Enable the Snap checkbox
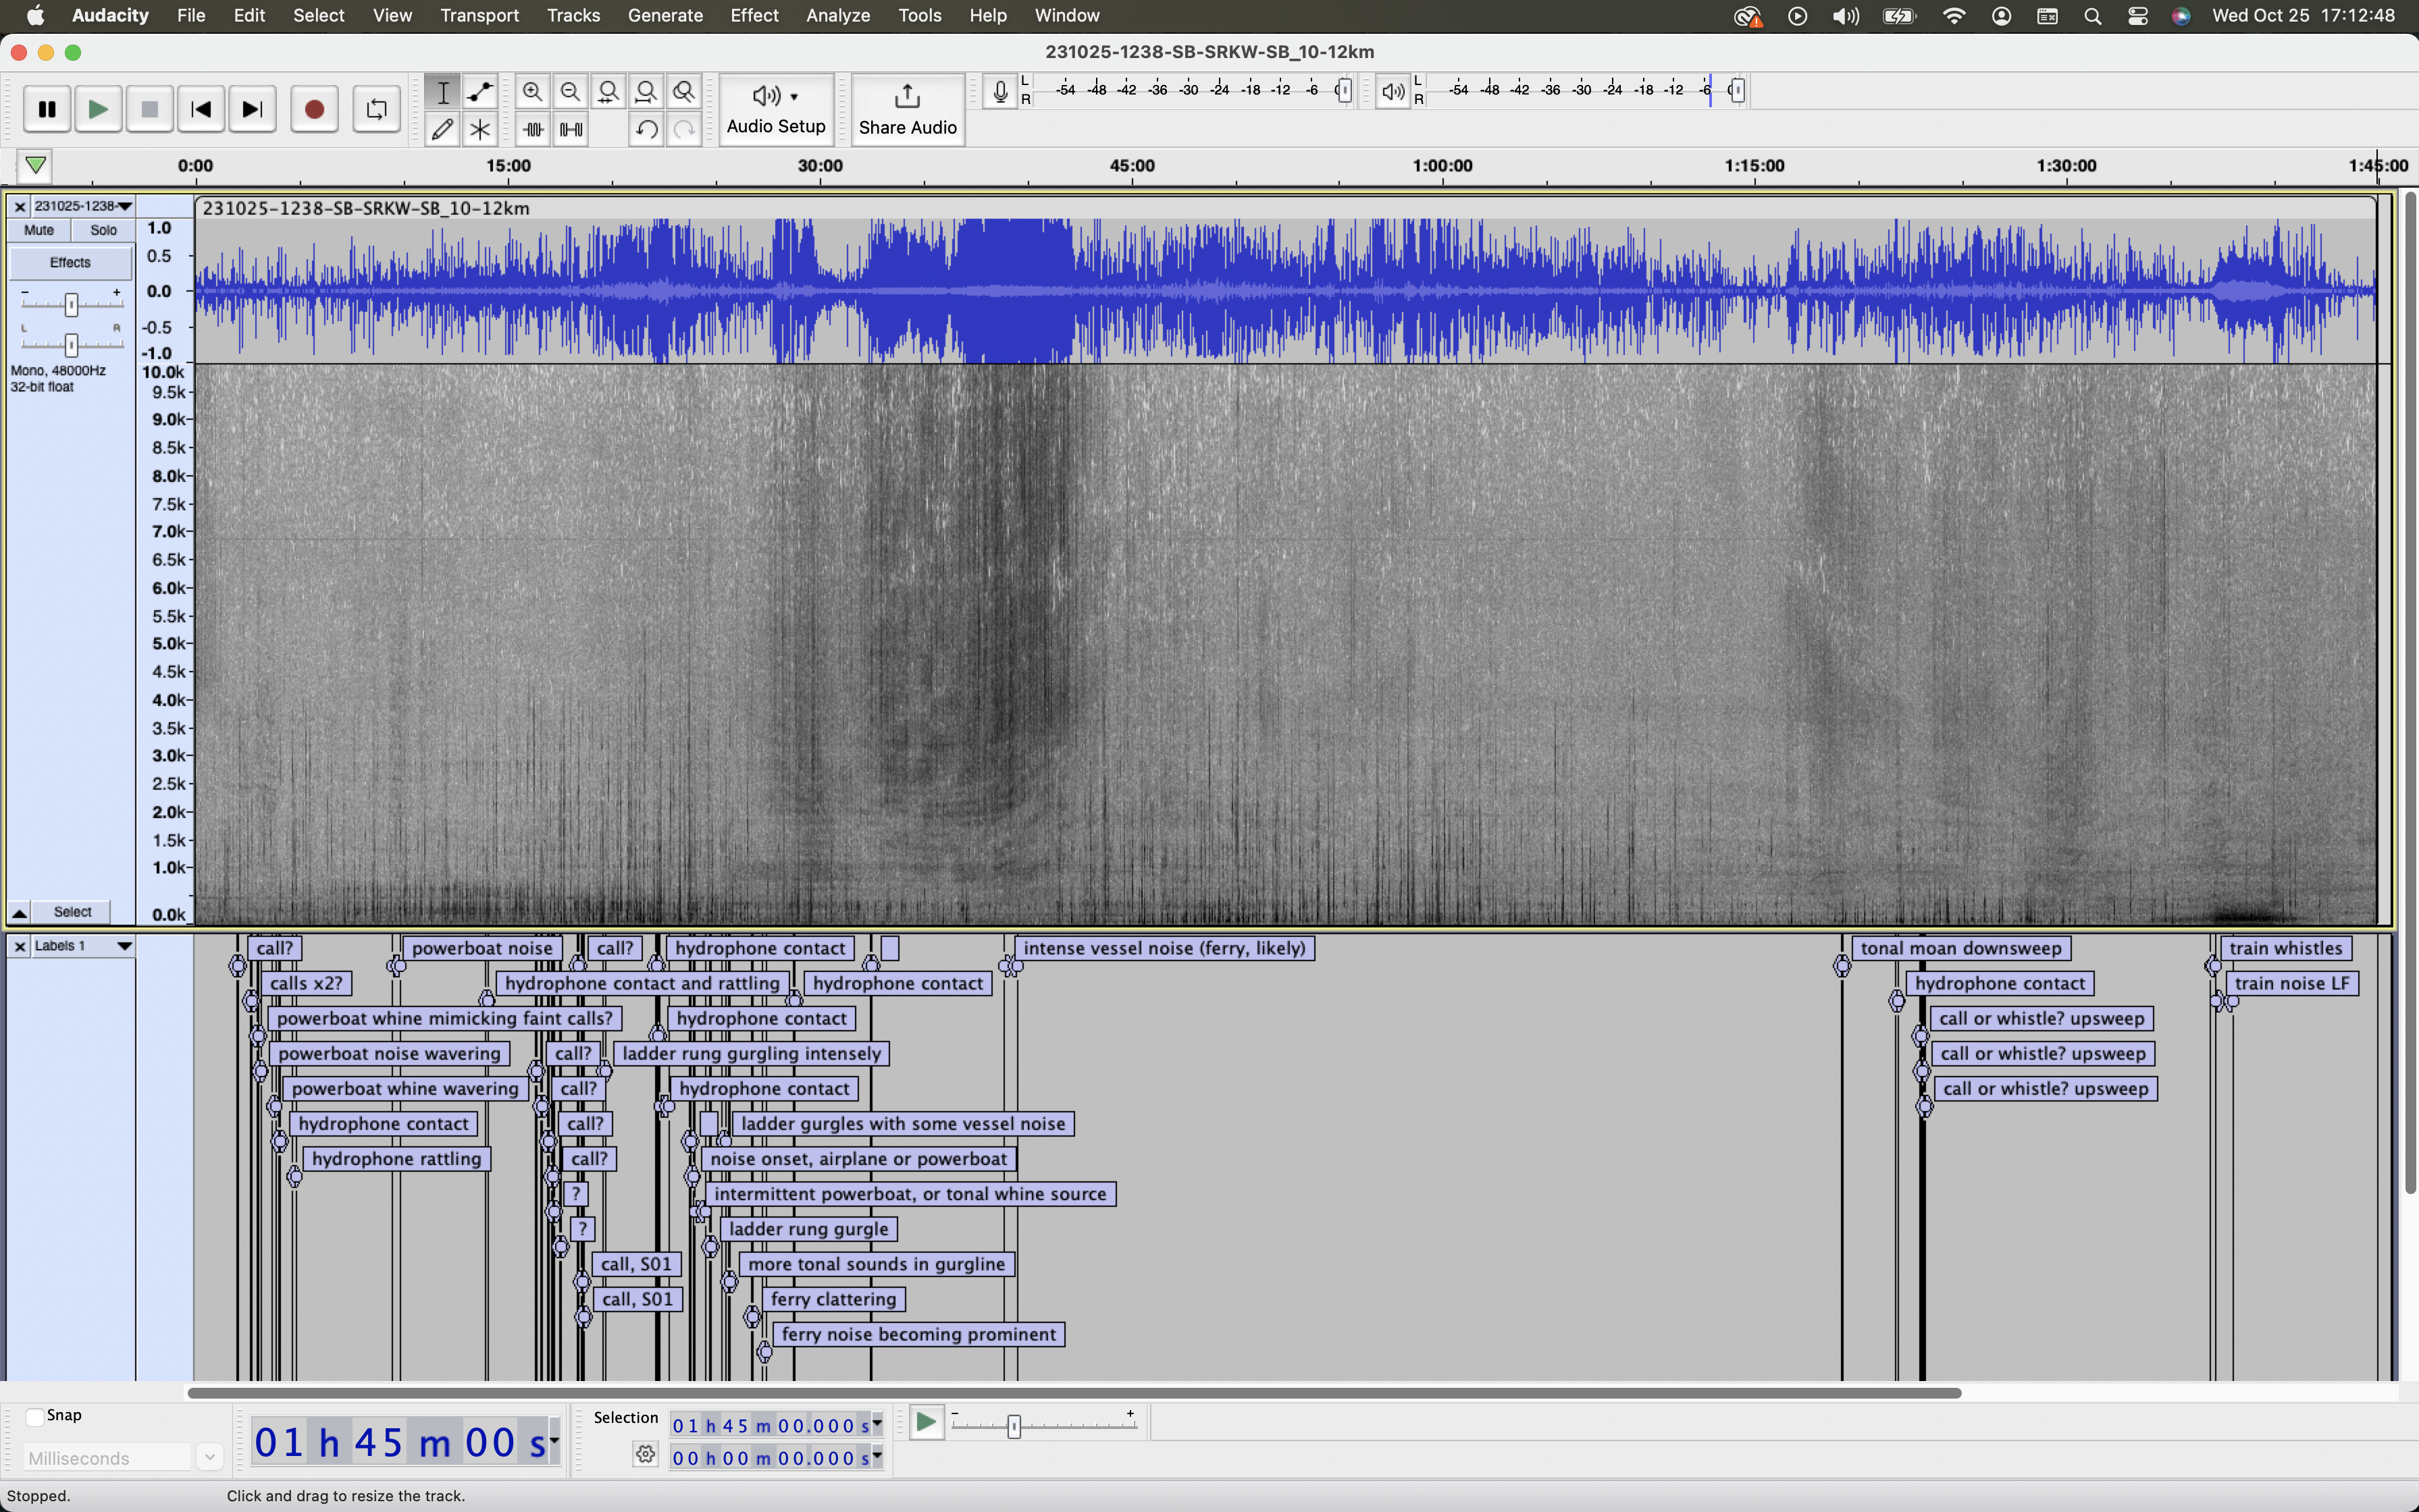 pyautogui.click(x=35, y=1416)
